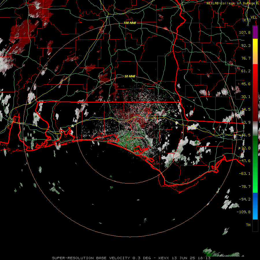Select the 30.1 velocity scale value

point(246,97)
